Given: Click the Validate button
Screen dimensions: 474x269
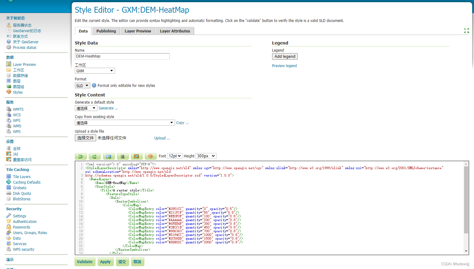Looking at the screenshot, I should click(x=85, y=262).
